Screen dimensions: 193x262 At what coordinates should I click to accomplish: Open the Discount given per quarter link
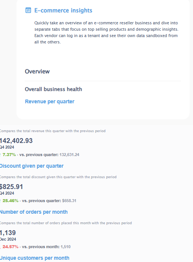coord(32,166)
